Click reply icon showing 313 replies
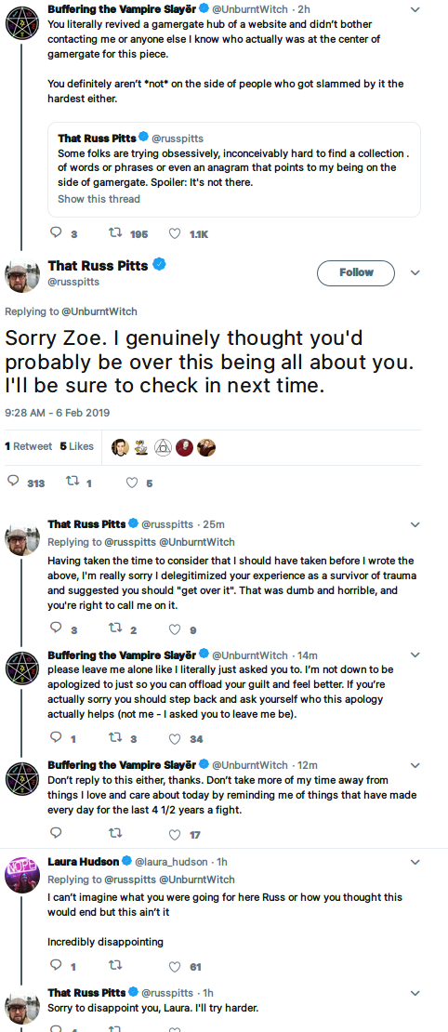The image size is (448, 1032). tap(13, 482)
